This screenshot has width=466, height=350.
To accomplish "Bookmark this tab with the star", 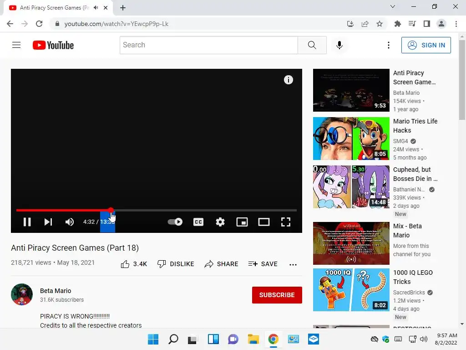I will pos(380,24).
